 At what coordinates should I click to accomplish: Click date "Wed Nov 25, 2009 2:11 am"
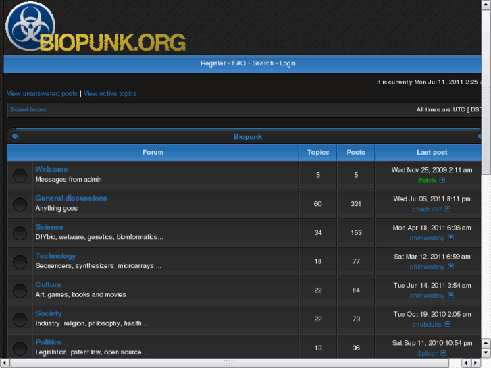point(432,170)
